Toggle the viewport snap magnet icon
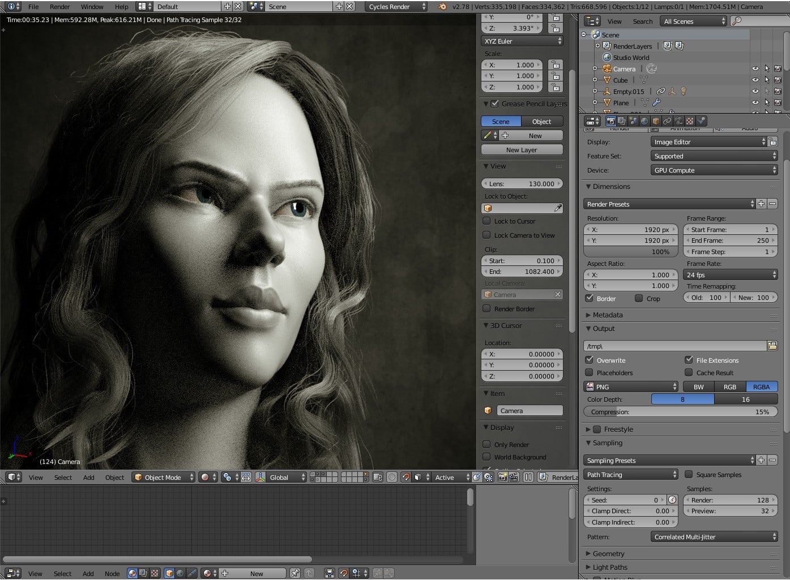Screen dimensions: 790x580 [405, 478]
